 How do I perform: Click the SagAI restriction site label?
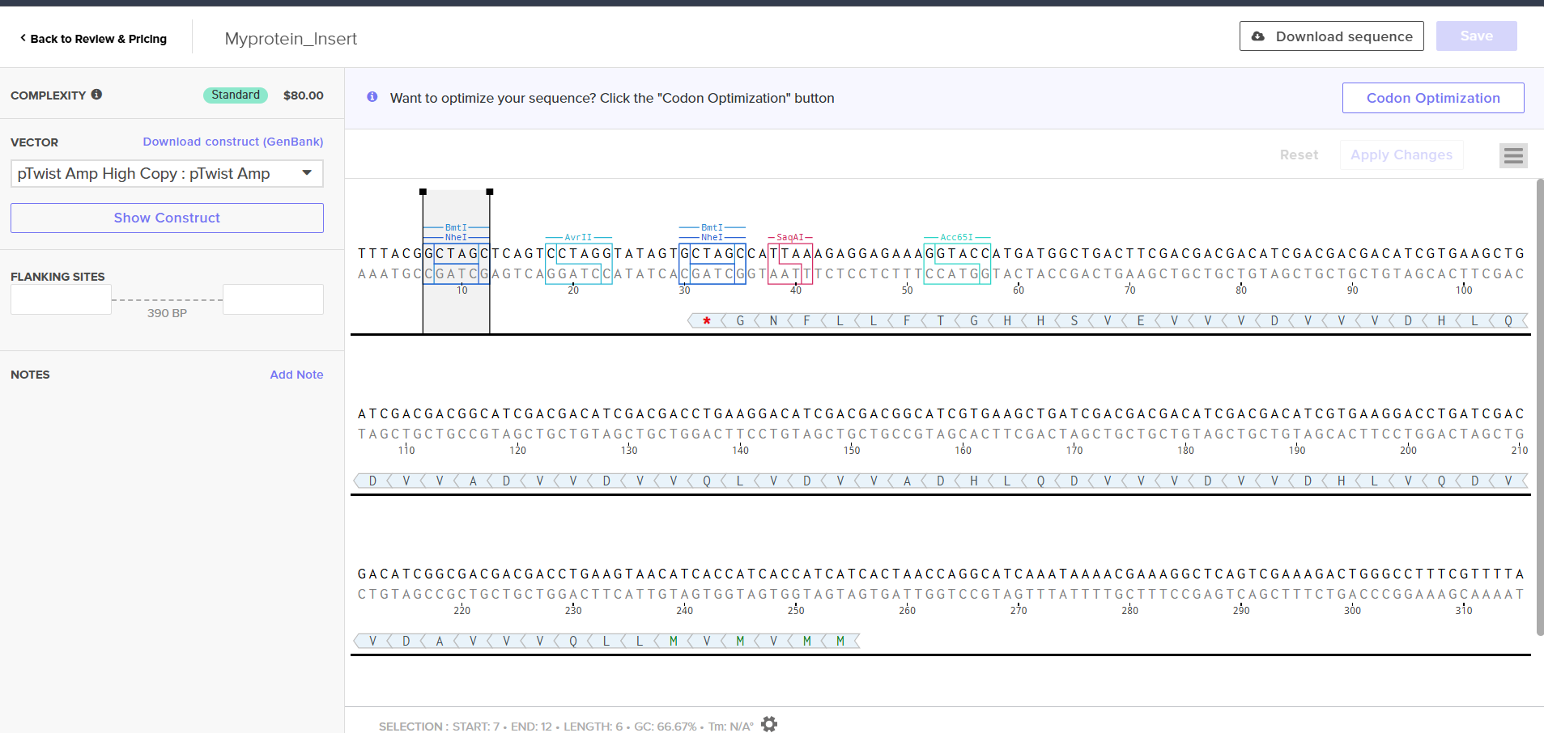(789, 237)
